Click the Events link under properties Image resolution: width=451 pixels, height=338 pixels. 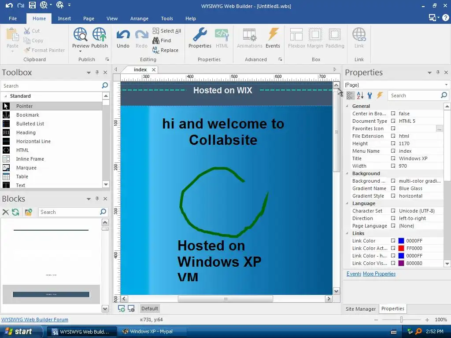point(354,274)
